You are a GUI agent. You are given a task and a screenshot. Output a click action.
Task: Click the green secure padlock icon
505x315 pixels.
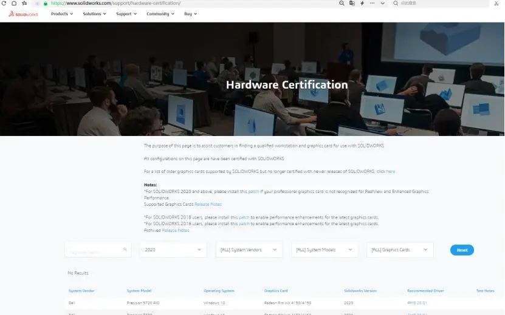46,4
